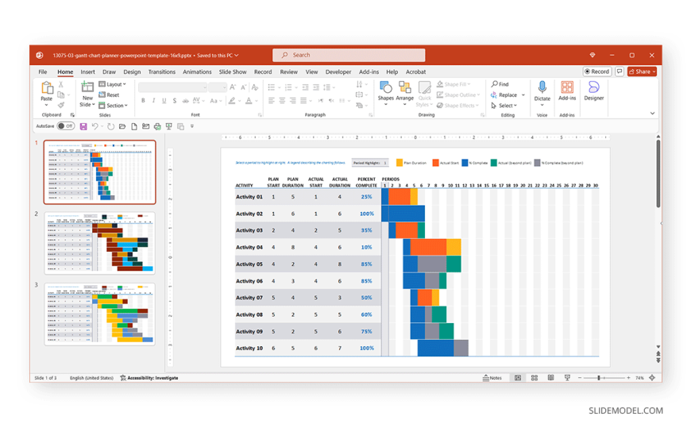Expand the Share button dropdown
This screenshot has height=428, width=691.
coord(654,71)
